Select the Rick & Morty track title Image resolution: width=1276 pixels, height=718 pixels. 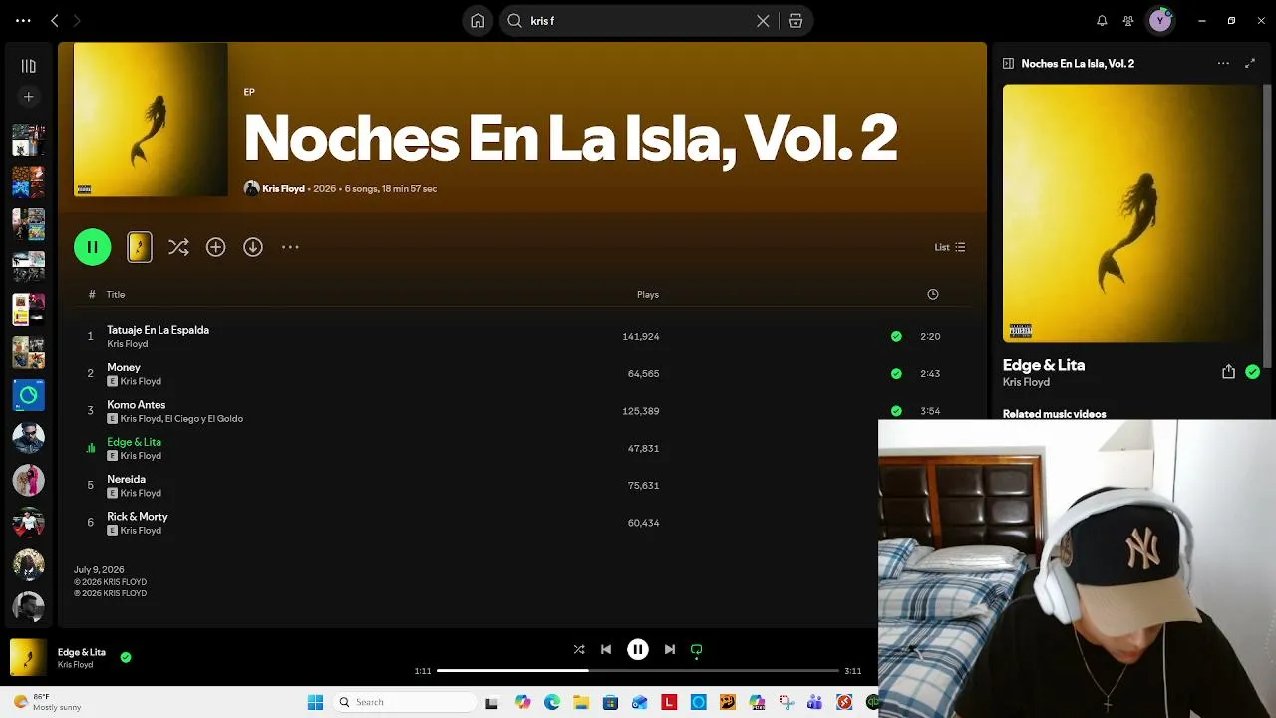pos(138,517)
